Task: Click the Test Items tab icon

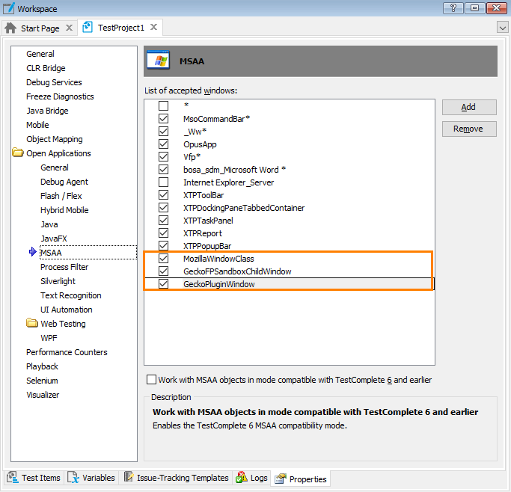Action: pos(13,477)
